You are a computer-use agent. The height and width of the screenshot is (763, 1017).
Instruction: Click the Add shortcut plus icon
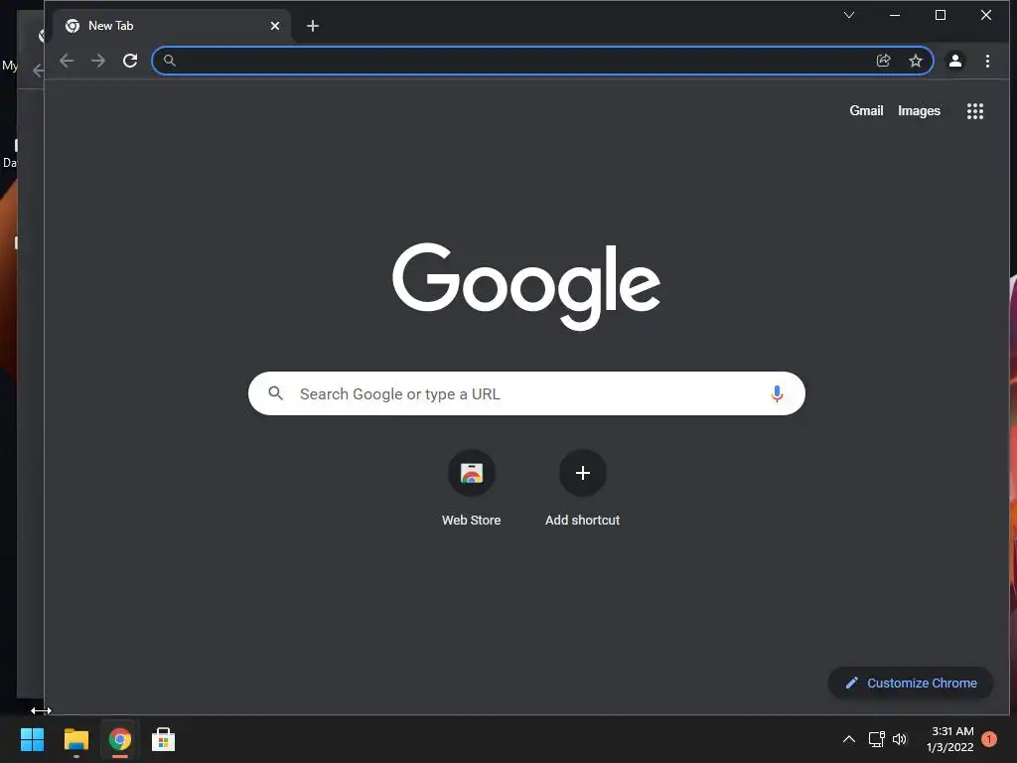point(582,473)
